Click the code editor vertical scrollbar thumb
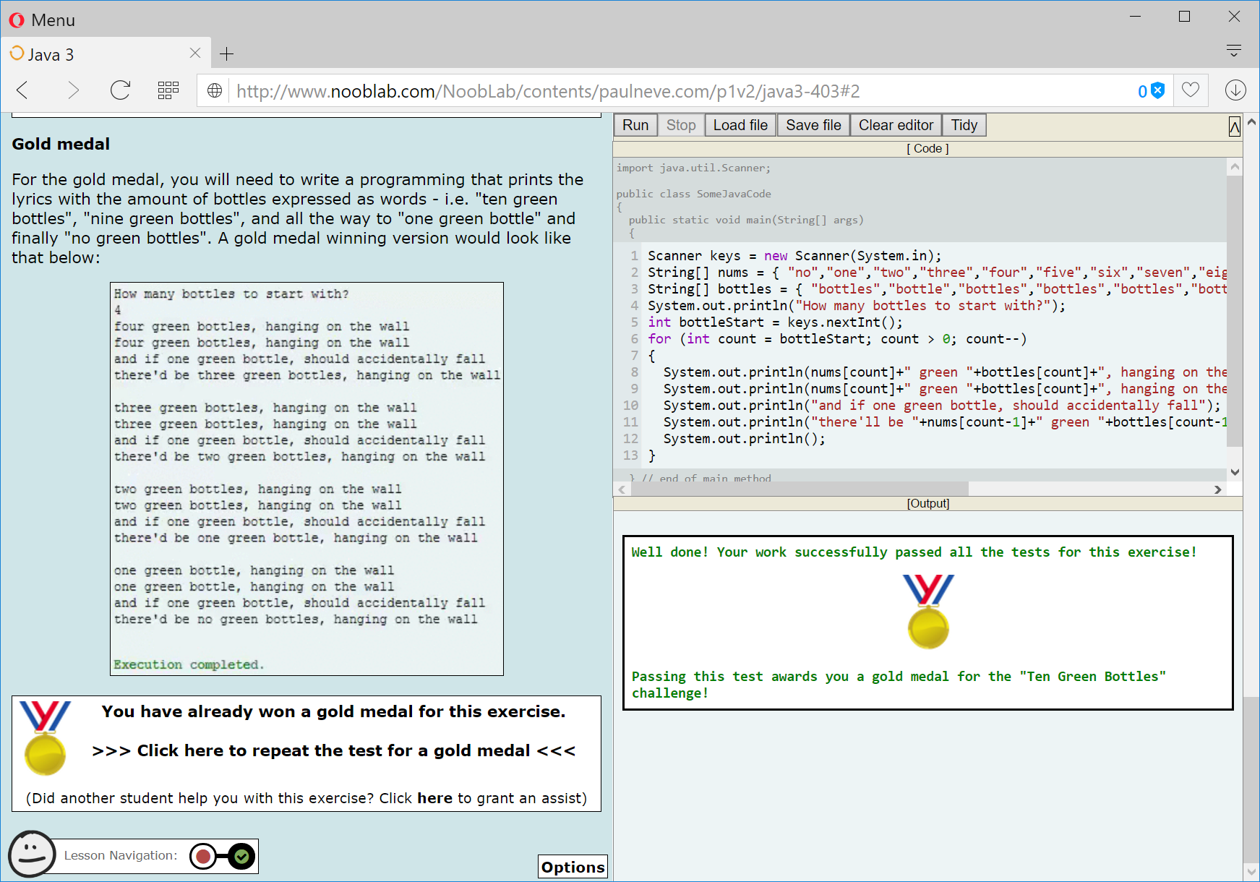Image resolution: width=1260 pixels, height=882 pixels. click(1235, 311)
